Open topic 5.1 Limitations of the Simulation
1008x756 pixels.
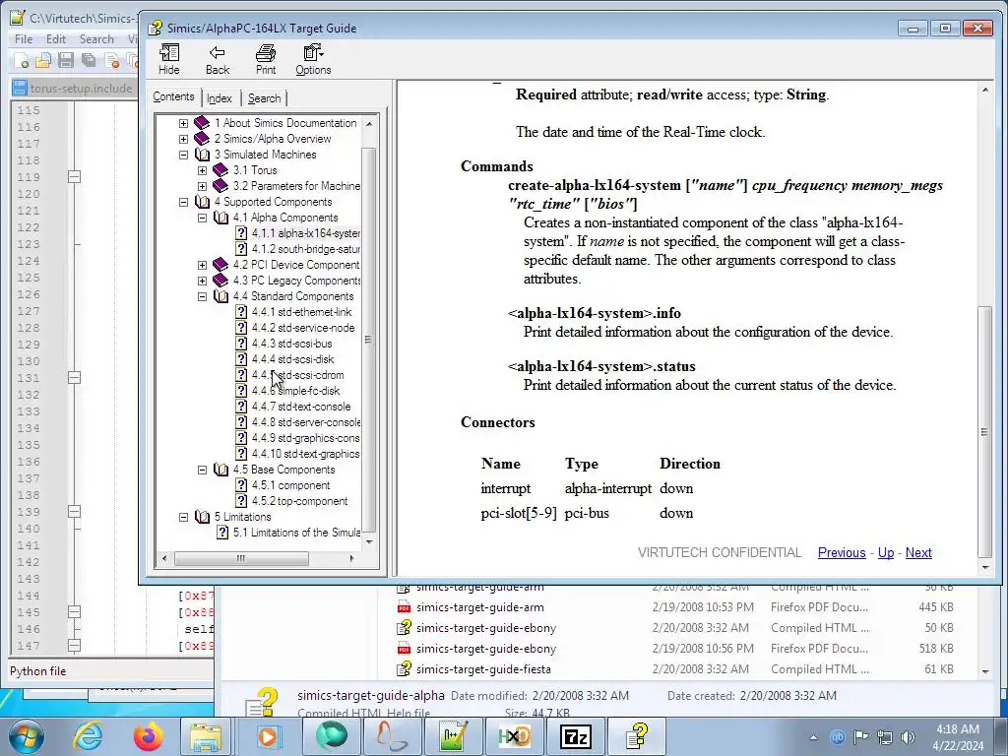tap(296, 533)
